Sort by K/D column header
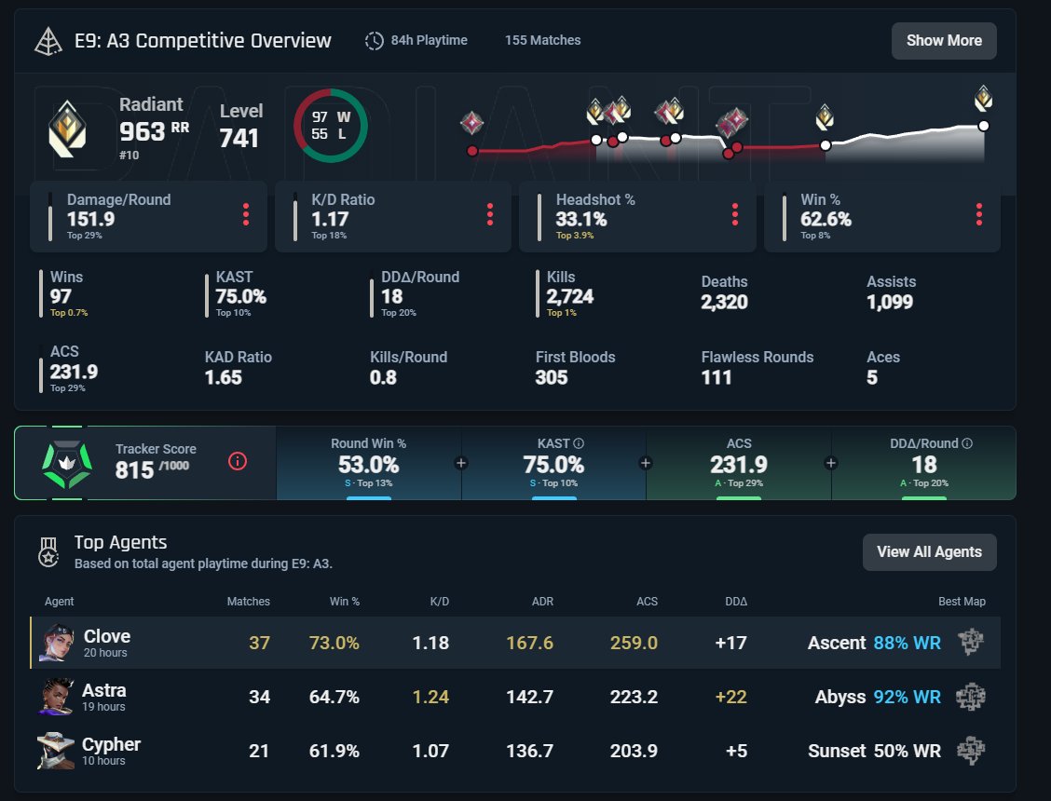Image resolution: width=1051 pixels, height=801 pixels. [439, 602]
